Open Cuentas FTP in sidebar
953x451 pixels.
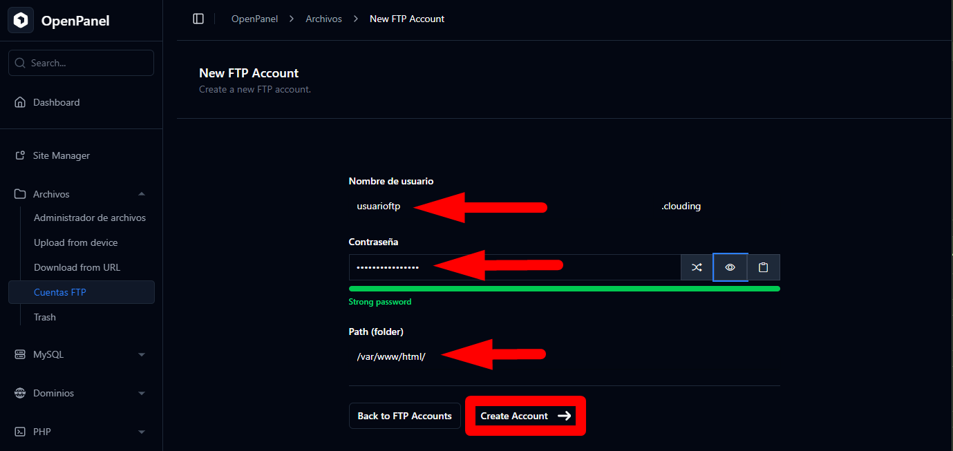tap(60, 292)
